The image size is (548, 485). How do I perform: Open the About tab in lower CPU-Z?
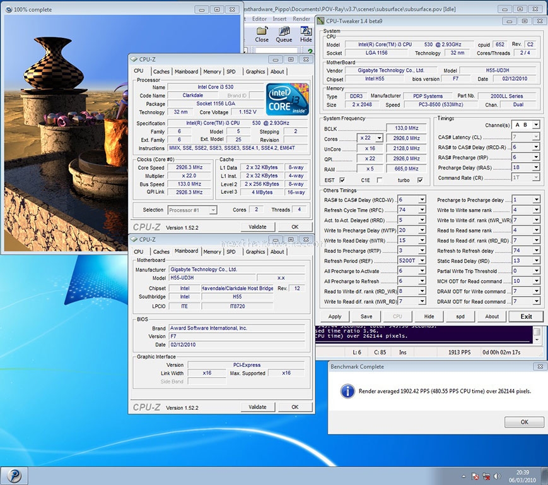[x=277, y=251]
